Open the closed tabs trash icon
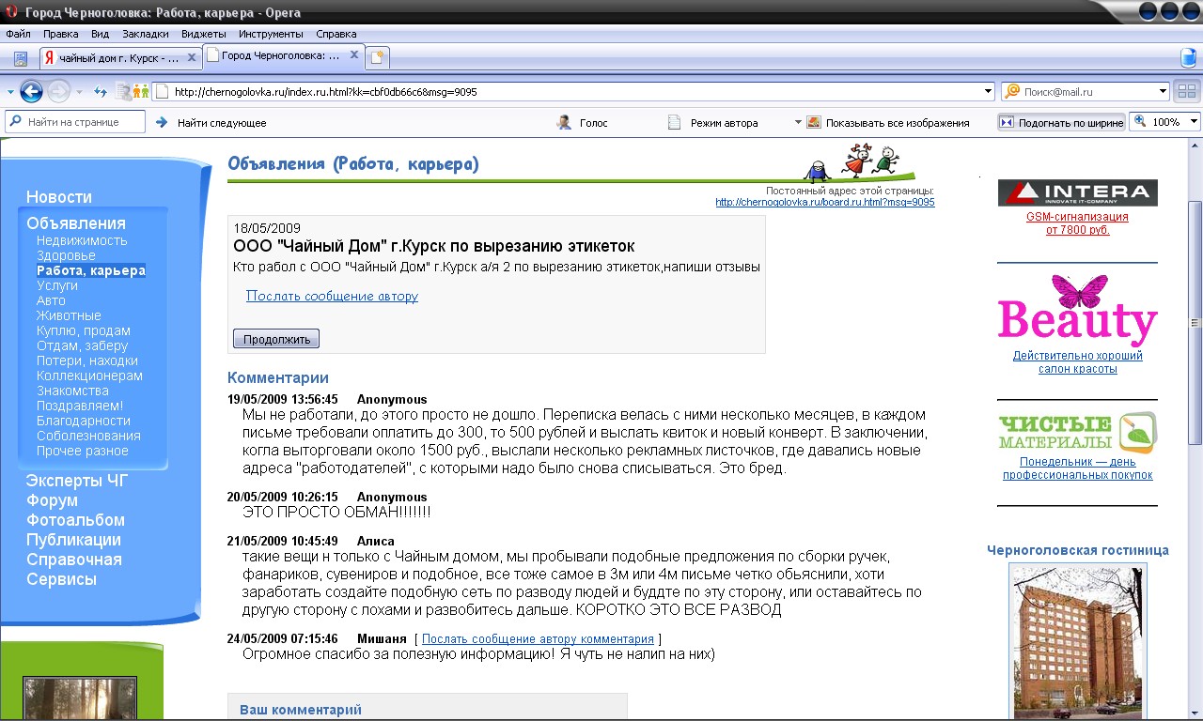This screenshot has width=1203, height=721. click(1188, 57)
